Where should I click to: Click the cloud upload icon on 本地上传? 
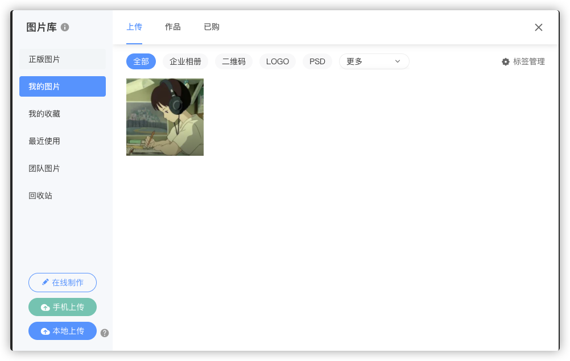click(46, 330)
